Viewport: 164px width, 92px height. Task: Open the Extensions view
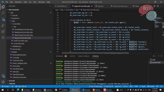pyautogui.click(x=3, y=31)
